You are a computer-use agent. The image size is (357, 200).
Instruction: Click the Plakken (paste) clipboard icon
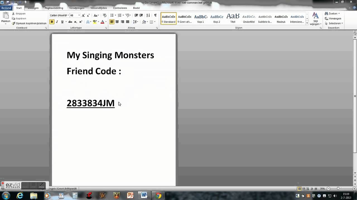point(6,16)
